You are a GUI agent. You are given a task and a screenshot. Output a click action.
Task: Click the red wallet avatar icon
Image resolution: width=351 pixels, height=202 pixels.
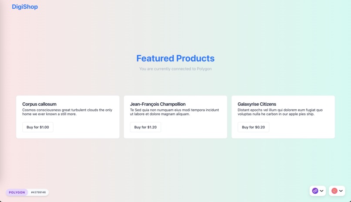click(x=334, y=191)
